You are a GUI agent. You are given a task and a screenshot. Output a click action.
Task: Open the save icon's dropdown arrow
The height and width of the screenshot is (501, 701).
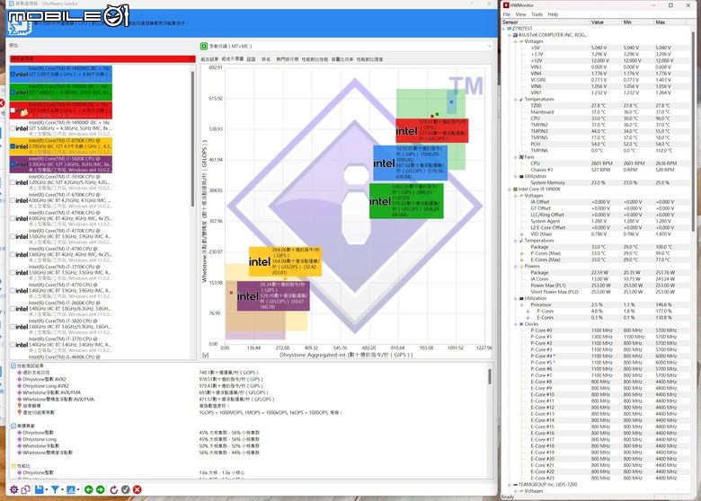(46, 490)
